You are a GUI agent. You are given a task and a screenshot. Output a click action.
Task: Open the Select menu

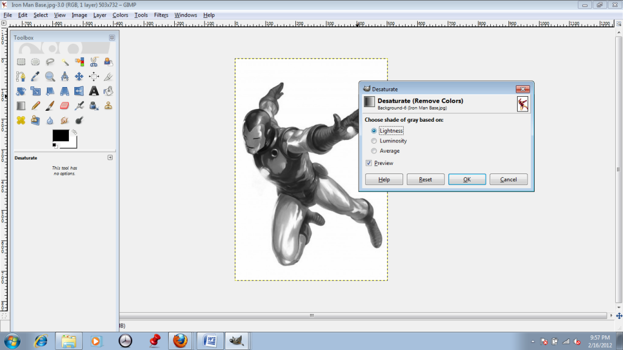coord(41,15)
